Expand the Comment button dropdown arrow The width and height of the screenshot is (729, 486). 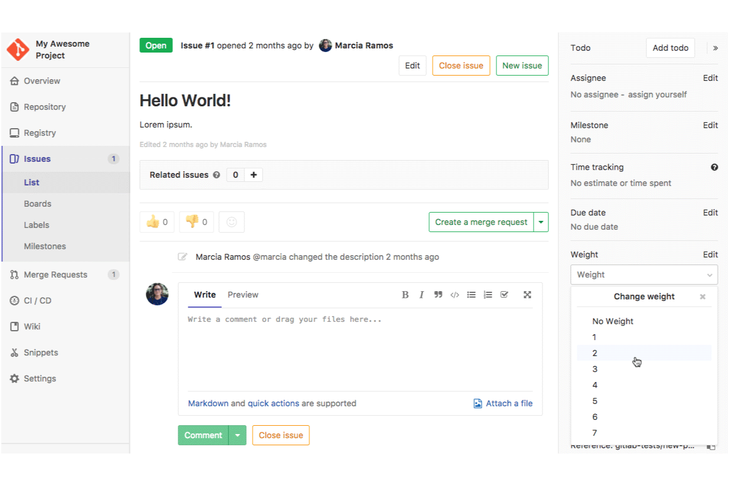(237, 435)
